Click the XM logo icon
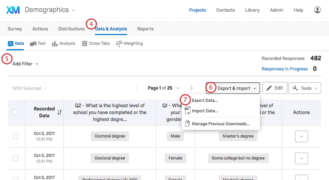 [13, 10]
